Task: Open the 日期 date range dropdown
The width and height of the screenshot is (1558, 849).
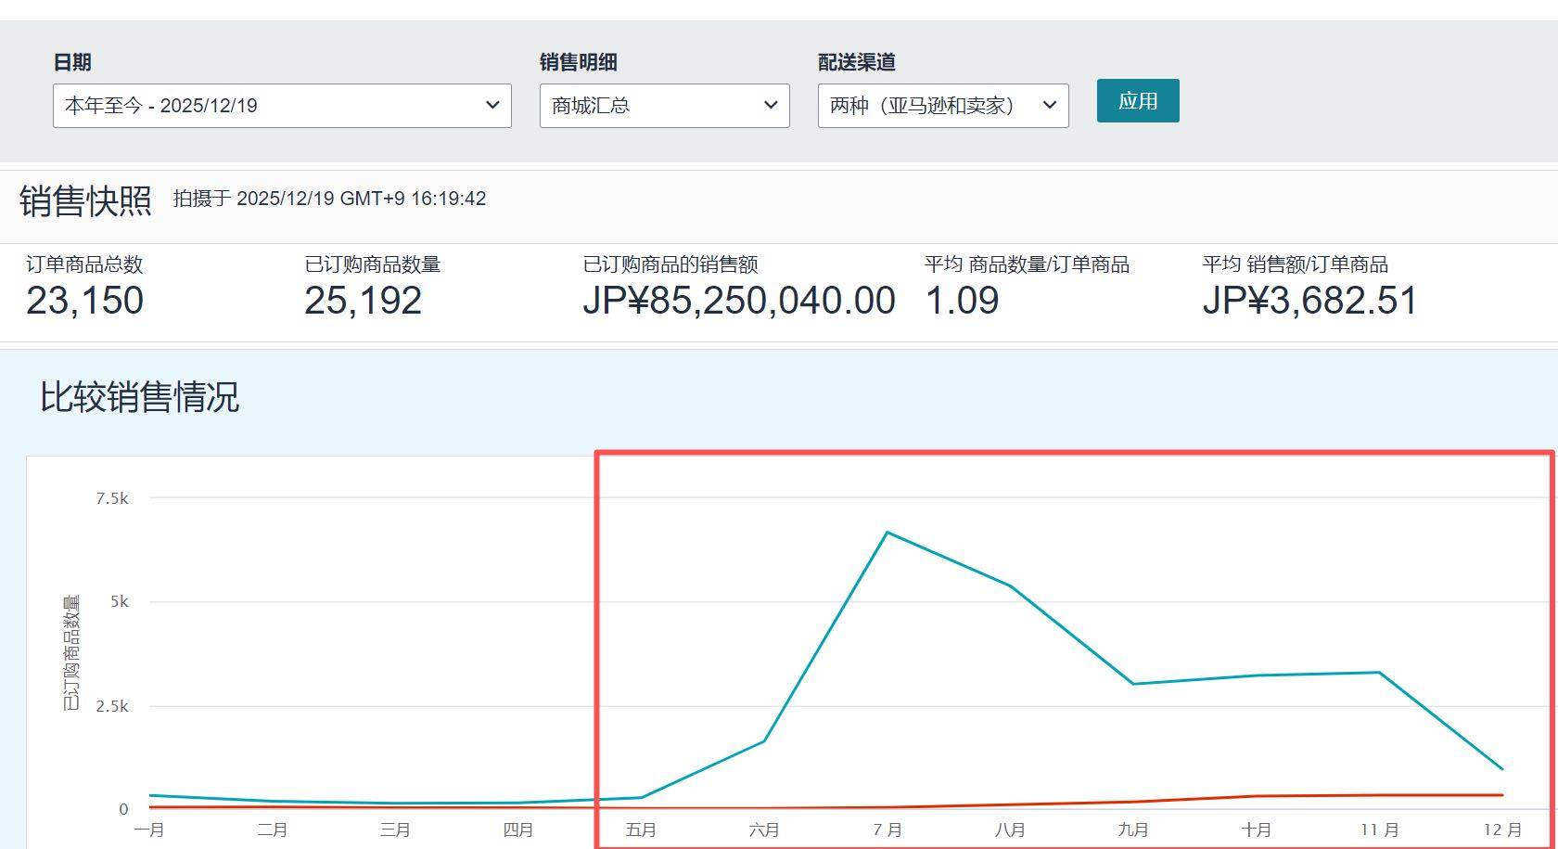Action: [x=282, y=106]
